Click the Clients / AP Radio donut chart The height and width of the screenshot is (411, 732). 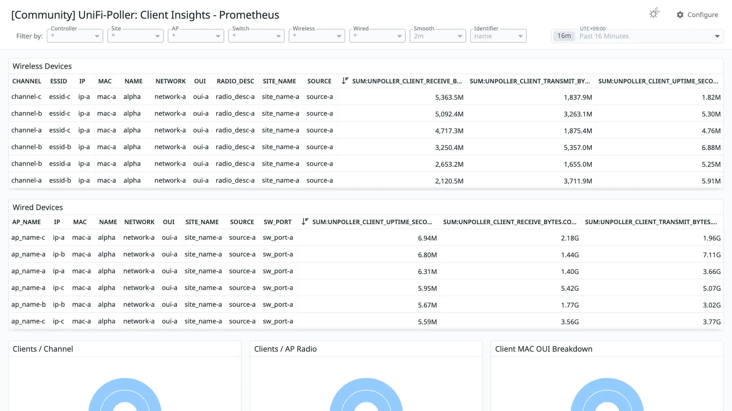click(x=366, y=394)
